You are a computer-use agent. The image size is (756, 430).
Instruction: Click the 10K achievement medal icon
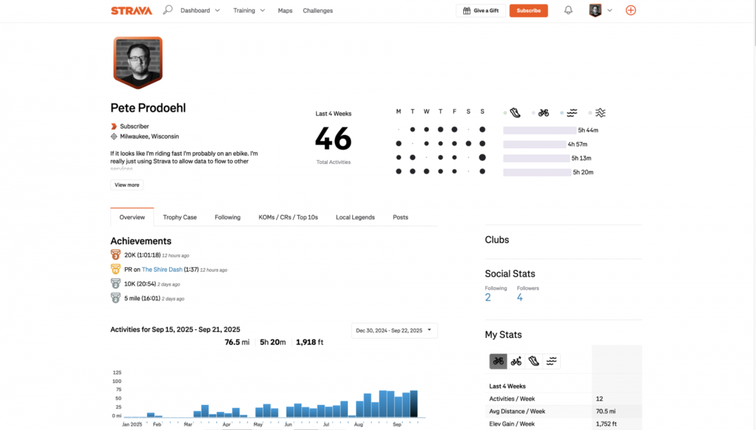[115, 284]
